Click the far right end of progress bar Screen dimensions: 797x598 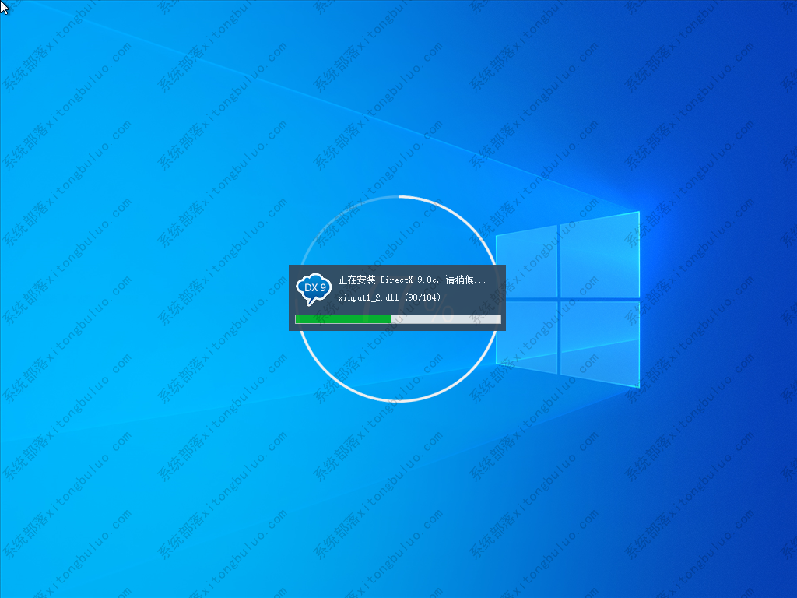coord(499,319)
